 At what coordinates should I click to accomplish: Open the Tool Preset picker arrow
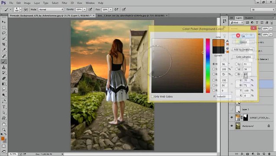(x=10, y=10)
